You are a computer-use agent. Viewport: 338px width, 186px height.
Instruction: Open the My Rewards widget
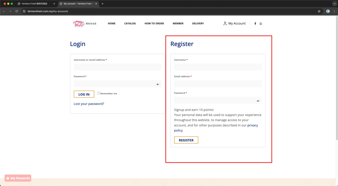click(x=18, y=178)
